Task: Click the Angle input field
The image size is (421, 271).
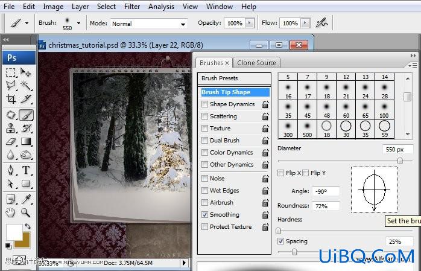Action: (x=326, y=191)
